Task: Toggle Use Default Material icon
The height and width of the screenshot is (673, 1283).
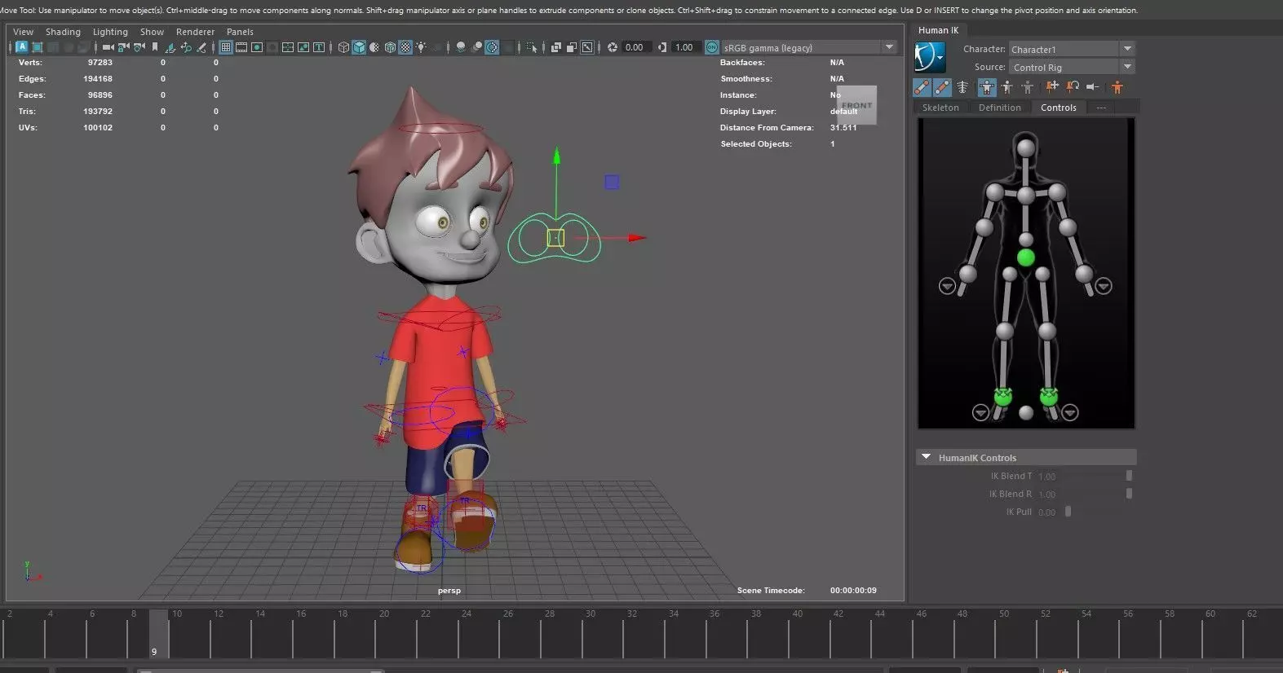Action: [374, 47]
